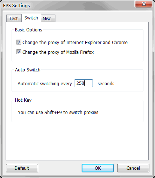Confirm the settings with OK
Screen dimensions: 155x178
(98, 168)
